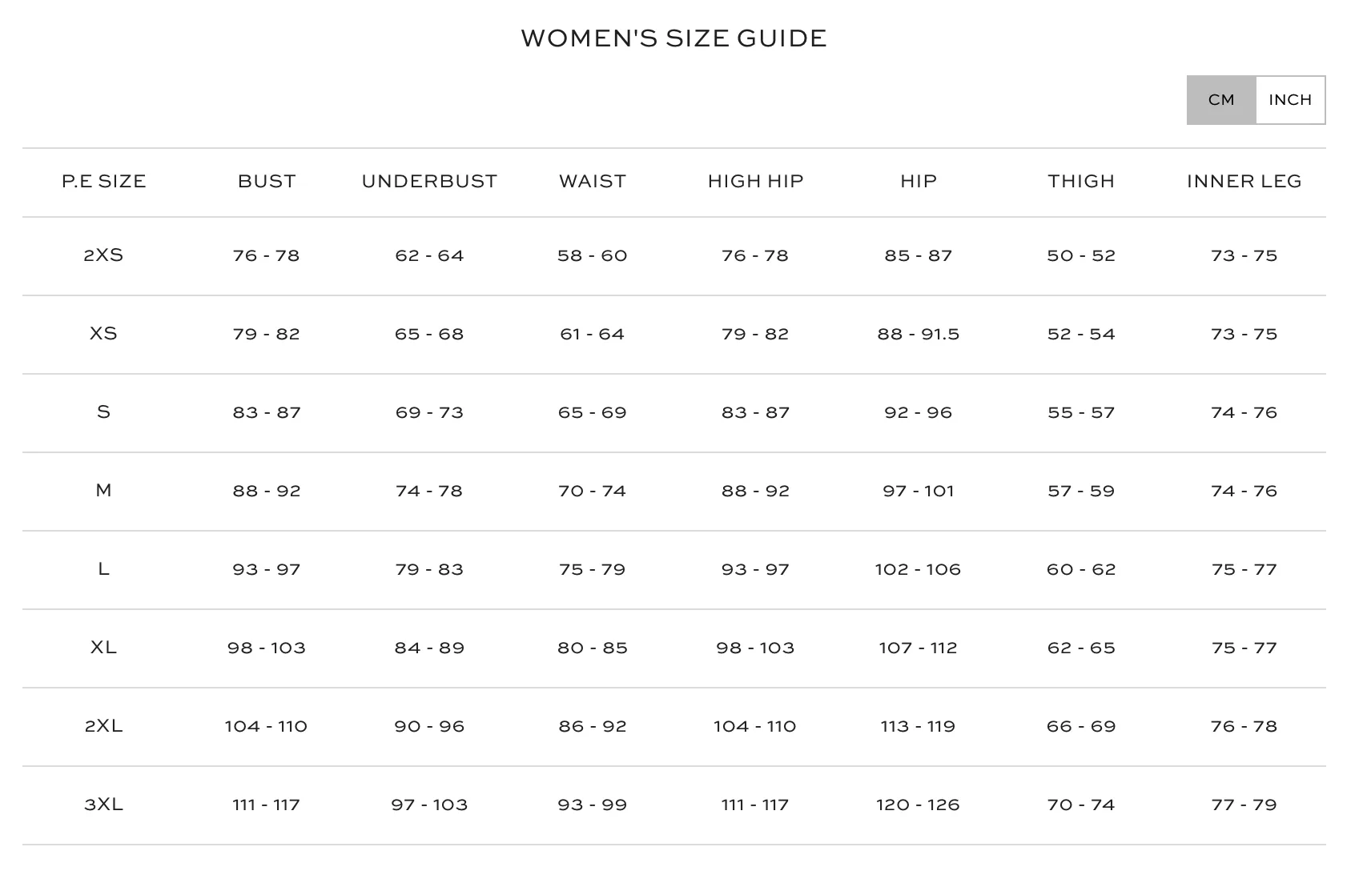Click the INNER LEG column header

[1244, 182]
